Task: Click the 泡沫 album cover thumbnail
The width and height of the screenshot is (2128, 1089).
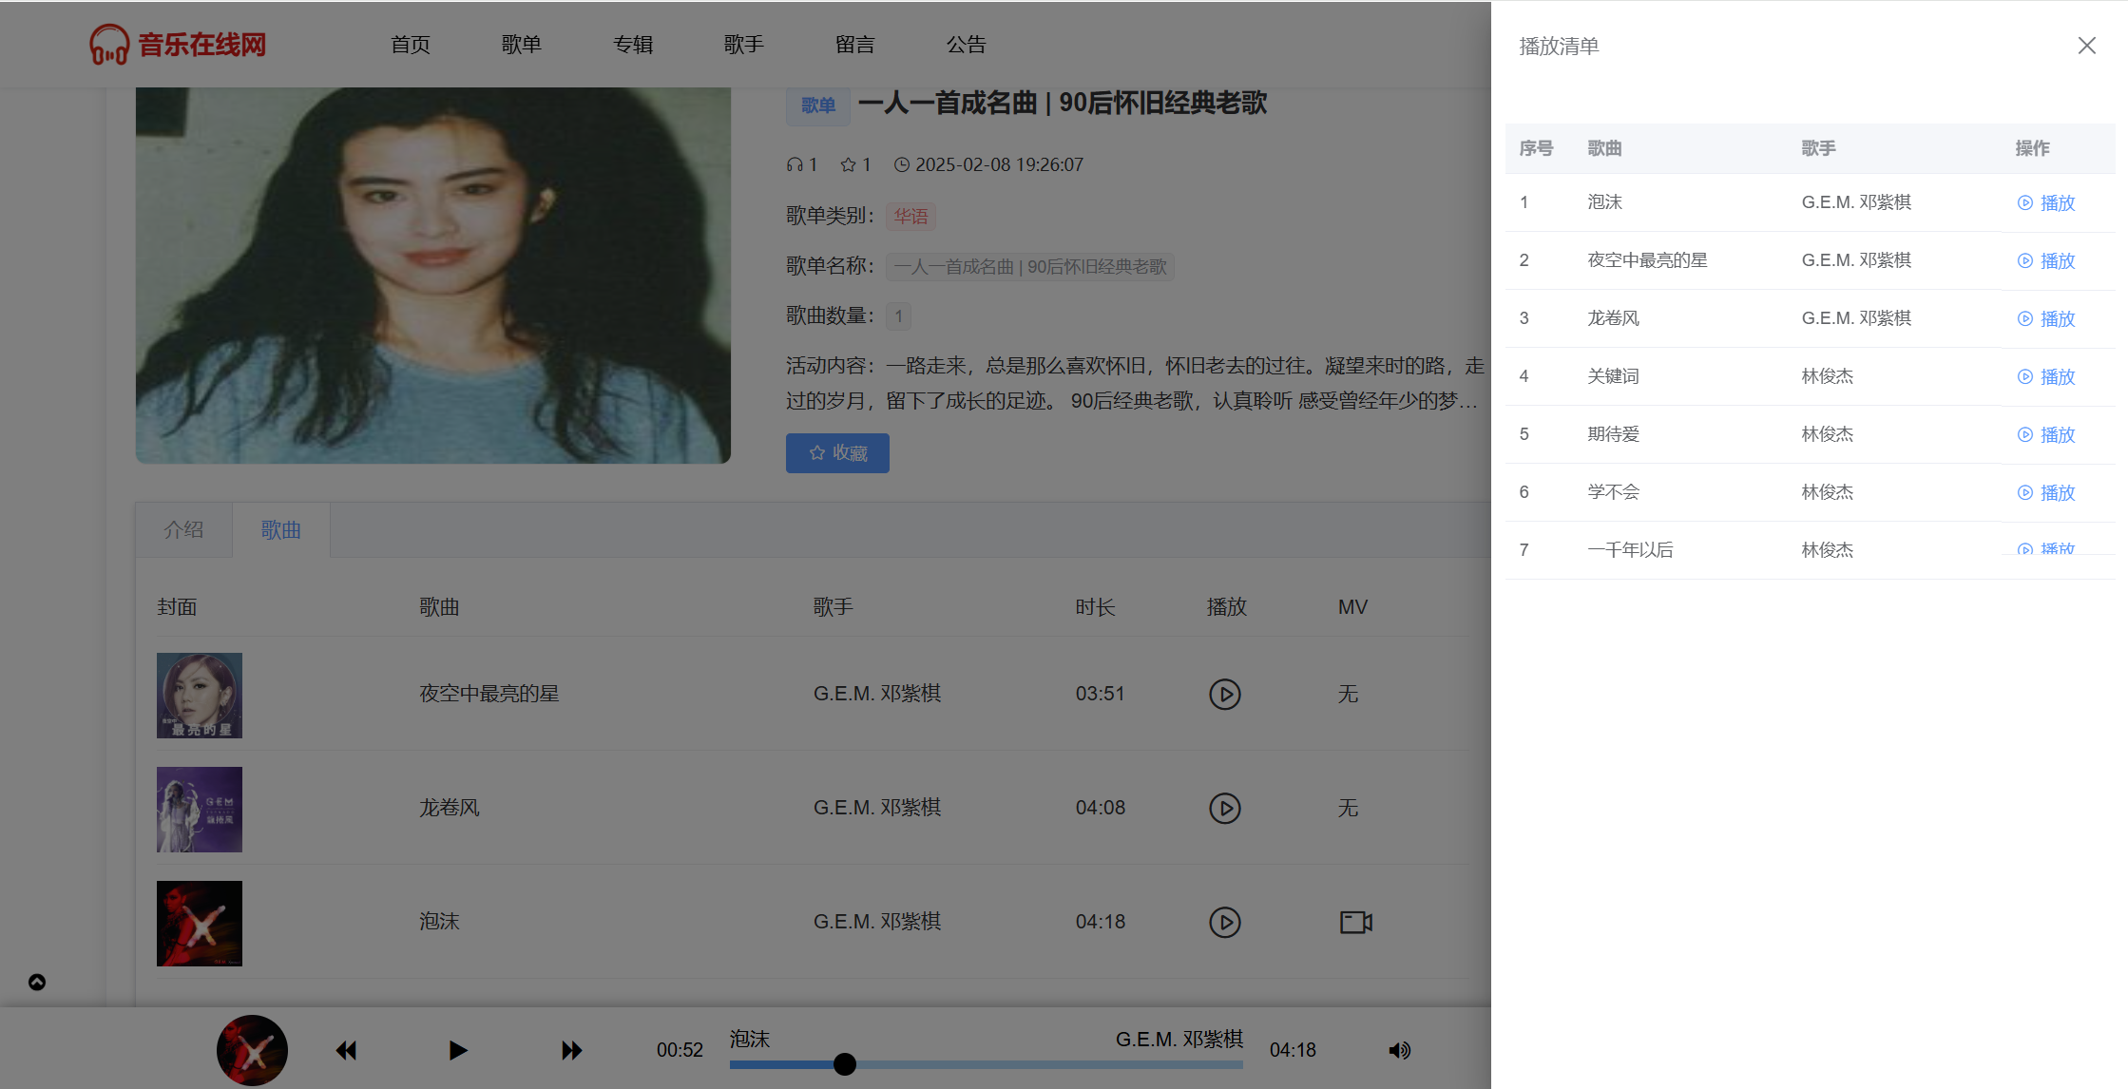Action: pyautogui.click(x=200, y=923)
